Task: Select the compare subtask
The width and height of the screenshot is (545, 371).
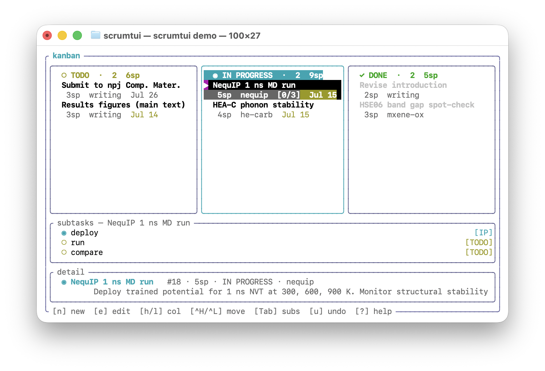Action: point(87,252)
